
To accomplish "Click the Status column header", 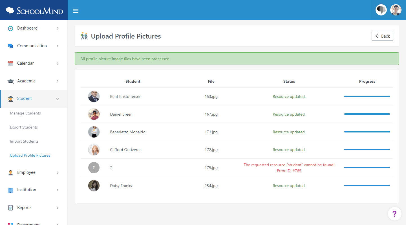I will coord(289,81).
